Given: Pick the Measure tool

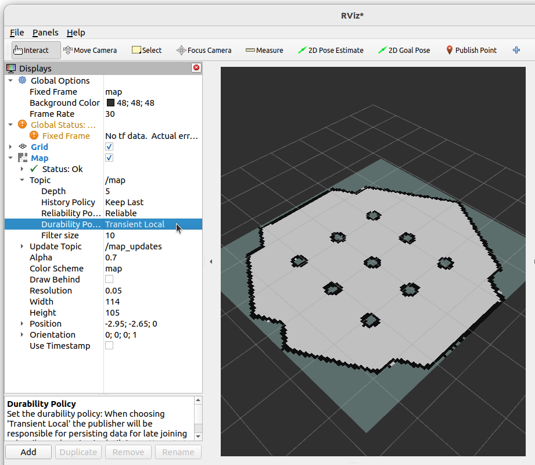Looking at the screenshot, I should click(x=264, y=50).
